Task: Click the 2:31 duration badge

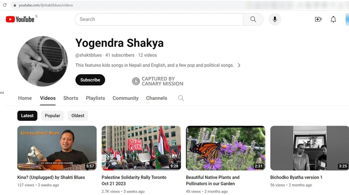Action: tap(259, 166)
